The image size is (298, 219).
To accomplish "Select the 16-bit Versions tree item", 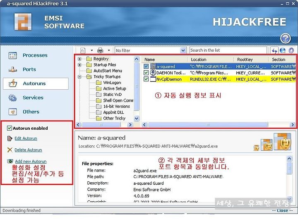I will tap(116, 107).
